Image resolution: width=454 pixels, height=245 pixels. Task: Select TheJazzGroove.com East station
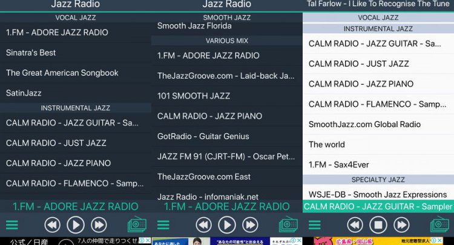pos(227,177)
